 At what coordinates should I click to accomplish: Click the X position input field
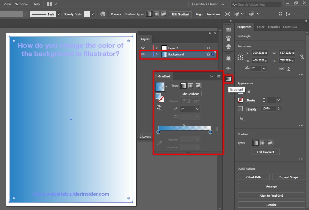pos(260,53)
